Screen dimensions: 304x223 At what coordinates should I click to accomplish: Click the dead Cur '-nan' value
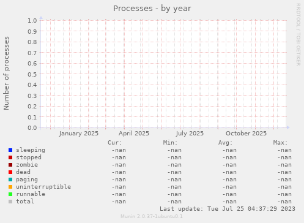click(119, 172)
